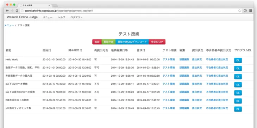This screenshot has width=257, height=128.
Task: Open 提出状況 for 非負整数データの最大値 row
Action: [197, 76]
